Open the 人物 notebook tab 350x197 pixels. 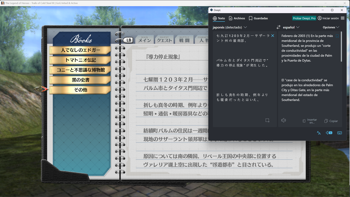tap(202, 39)
